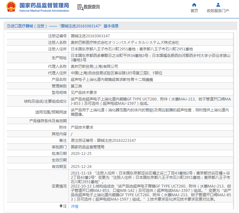Open the 政务服务门户 link

[x=218, y=11]
